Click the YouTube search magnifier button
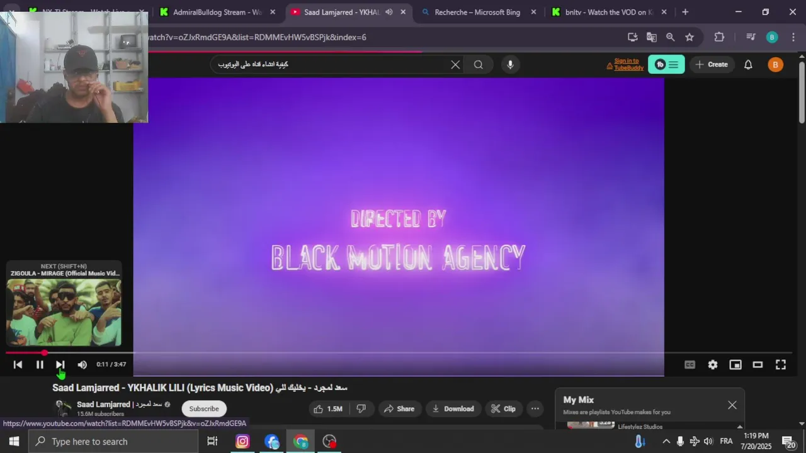 pos(479,64)
